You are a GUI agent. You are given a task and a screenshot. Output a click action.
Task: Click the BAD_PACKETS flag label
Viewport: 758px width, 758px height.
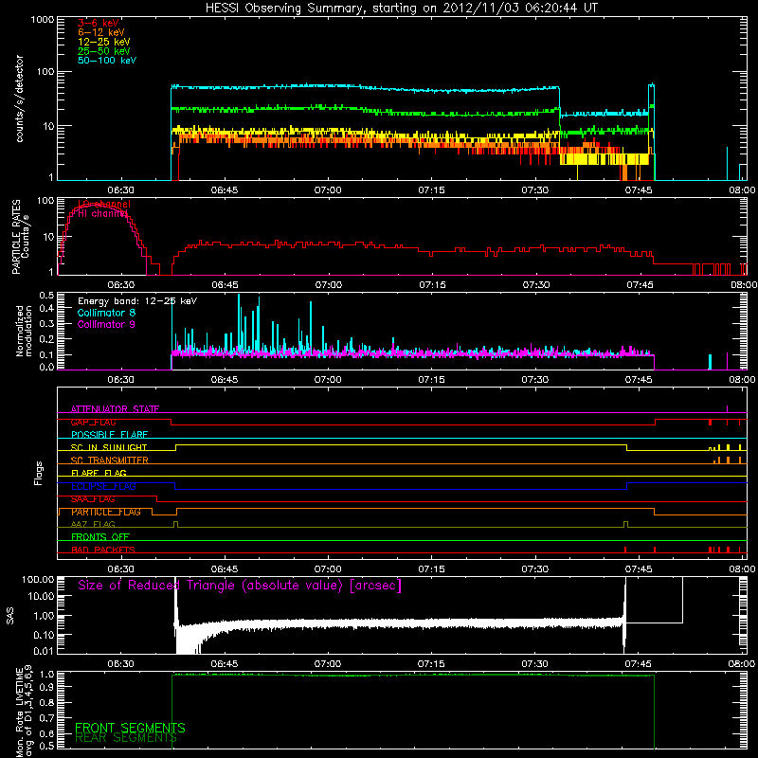pos(103,550)
